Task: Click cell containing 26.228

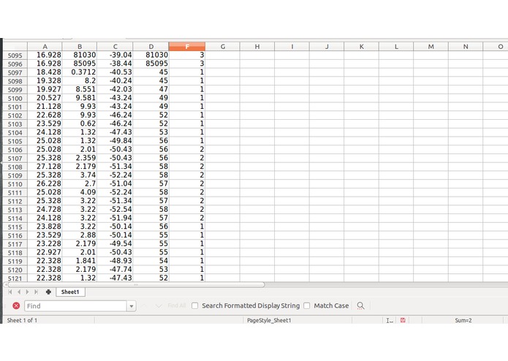Action: pos(45,183)
